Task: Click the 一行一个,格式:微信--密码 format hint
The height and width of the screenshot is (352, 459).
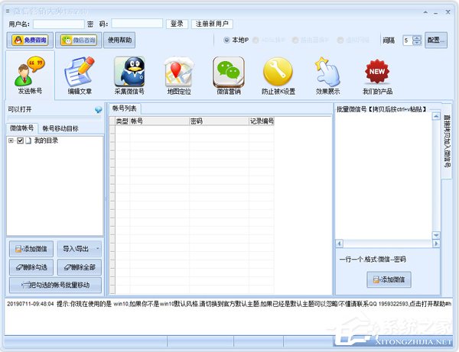Action: [373, 259]
